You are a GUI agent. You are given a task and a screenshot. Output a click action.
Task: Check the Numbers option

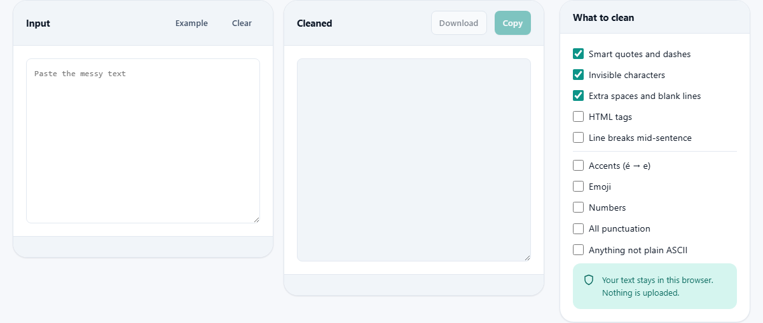click(579, 208)
